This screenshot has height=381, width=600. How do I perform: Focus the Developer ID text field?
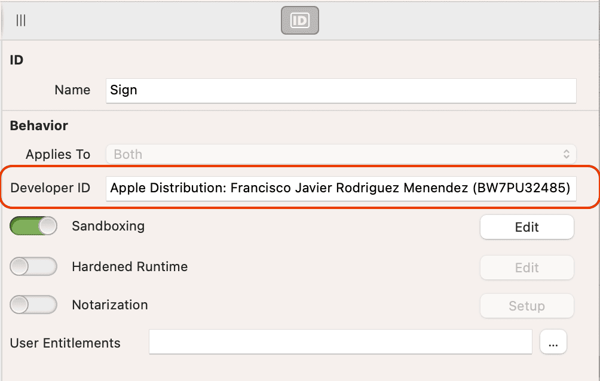pos(341,189)
